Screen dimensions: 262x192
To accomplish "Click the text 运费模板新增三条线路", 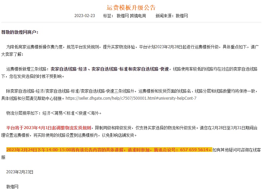I will pos(27,69).
